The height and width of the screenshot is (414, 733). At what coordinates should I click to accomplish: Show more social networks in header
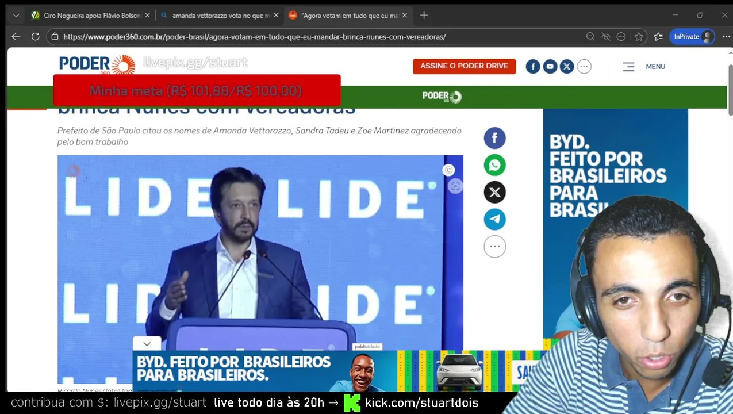click(x=584, y=67)
